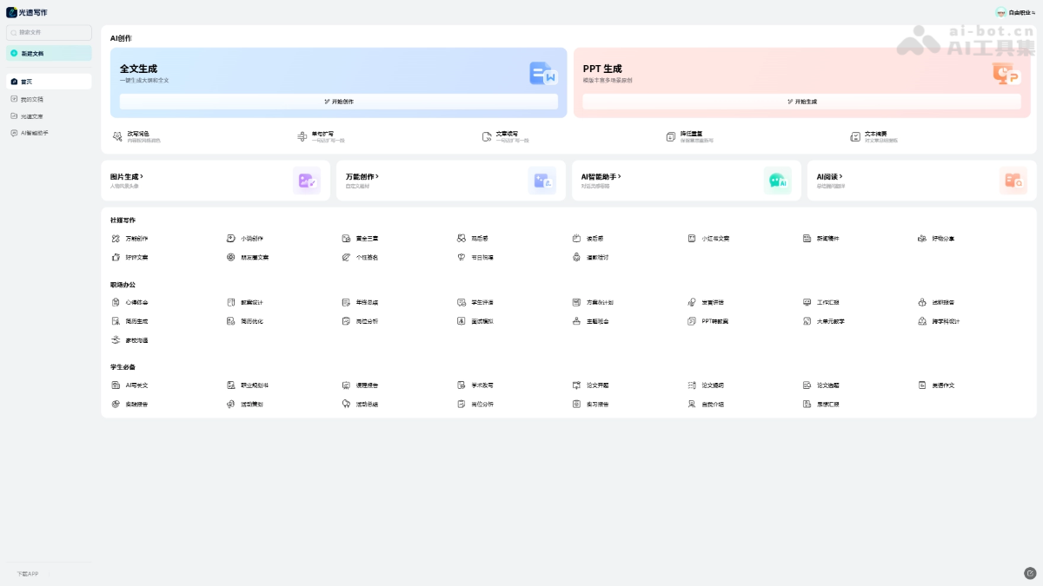Expand 图片生成 via its arrow title

tap(127, 176)
